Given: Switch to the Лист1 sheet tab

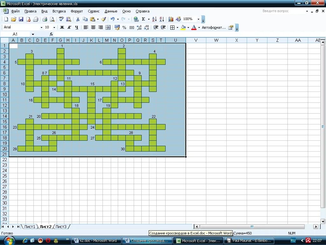Looking at the screenshot, I should point(30,227).
